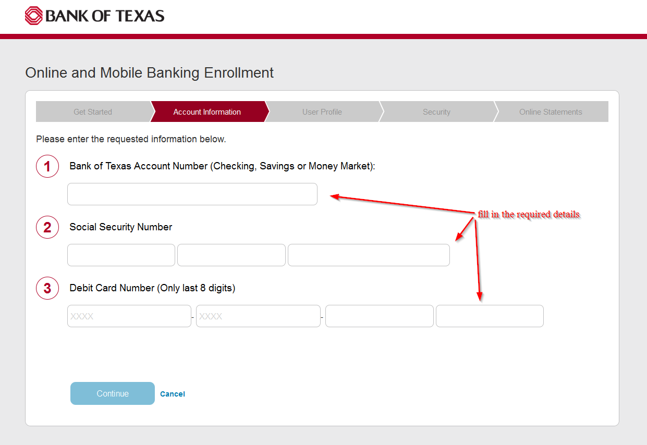Screen dimensions: 647x445
Task: Switch to the Security step tab
Action: coord(436,112)
